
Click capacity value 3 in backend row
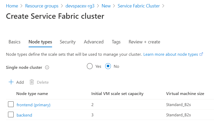[92, 115]
